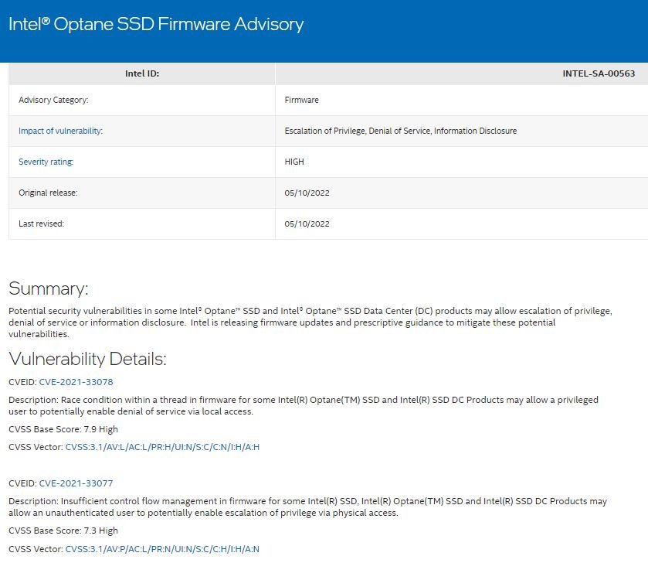648x563 pixels.
Task: Click the 'Severity rating' link
Action: point(46,162)
